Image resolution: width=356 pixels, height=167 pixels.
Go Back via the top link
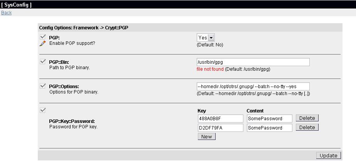pos(6,13)
